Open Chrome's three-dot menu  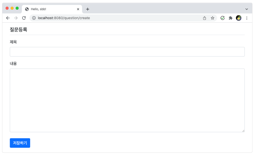[247, 18]
